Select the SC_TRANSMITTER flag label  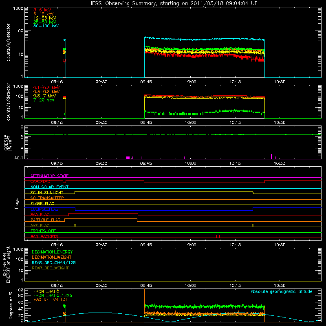(47, 198)
